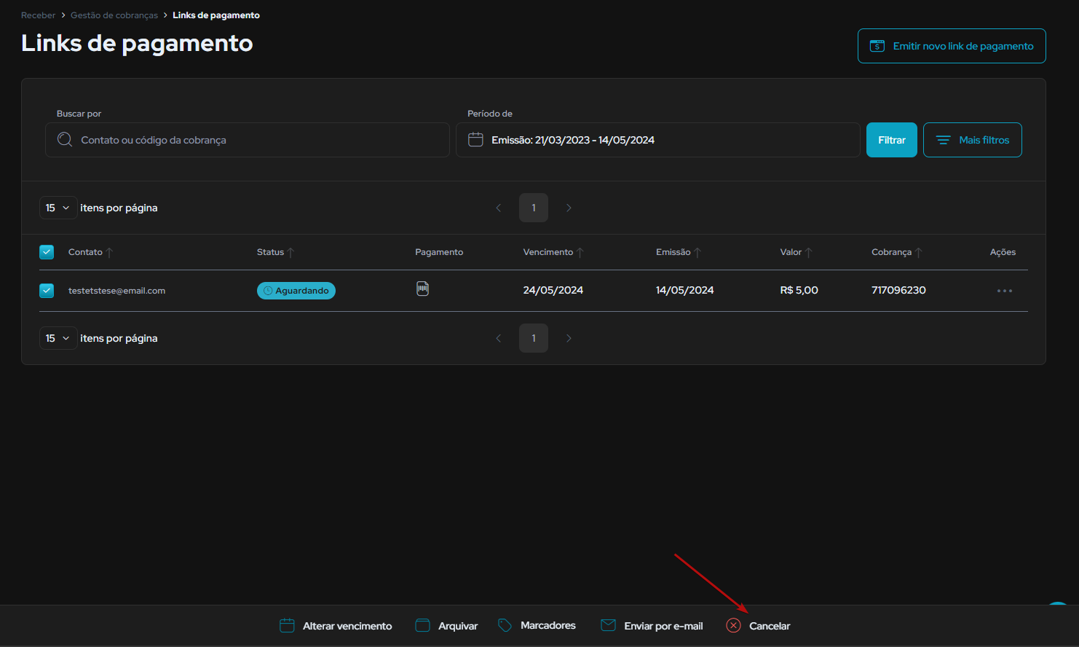Sort by Valor using its arrow

click(808, 252)
